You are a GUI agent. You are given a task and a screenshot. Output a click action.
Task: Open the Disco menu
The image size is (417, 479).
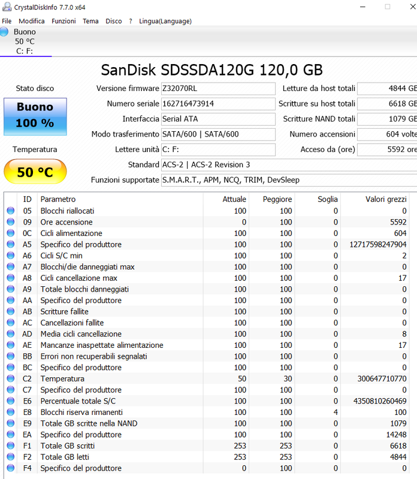pyautogui.click(x=114, y=21)
